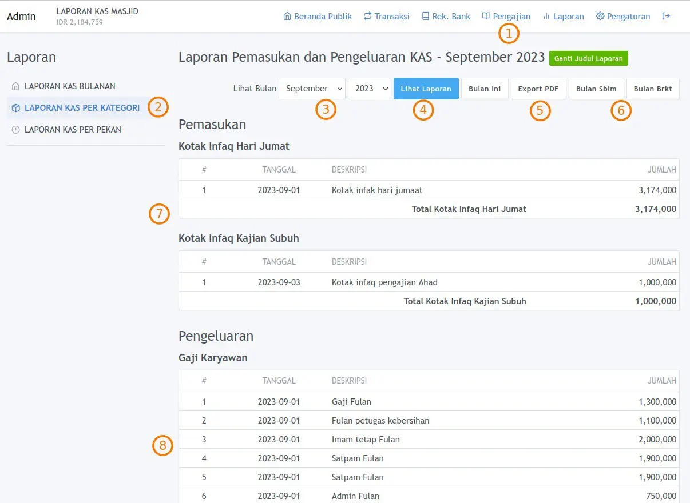Go to previous month via Bulan Sblm

pos(596,89)
